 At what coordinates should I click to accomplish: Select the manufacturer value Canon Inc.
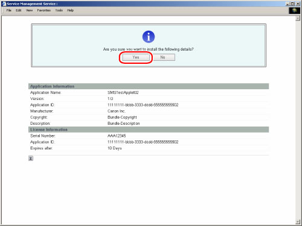117,111
